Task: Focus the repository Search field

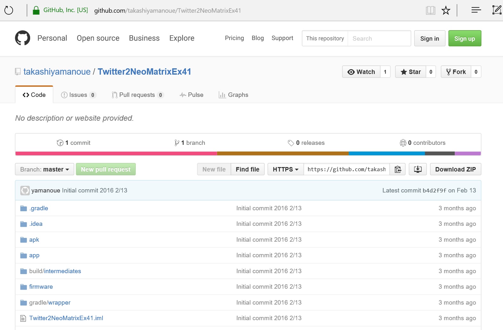Action: [379, 38]
